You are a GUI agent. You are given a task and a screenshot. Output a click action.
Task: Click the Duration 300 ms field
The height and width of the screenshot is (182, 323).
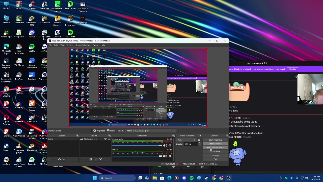click(x=191, y=144)
